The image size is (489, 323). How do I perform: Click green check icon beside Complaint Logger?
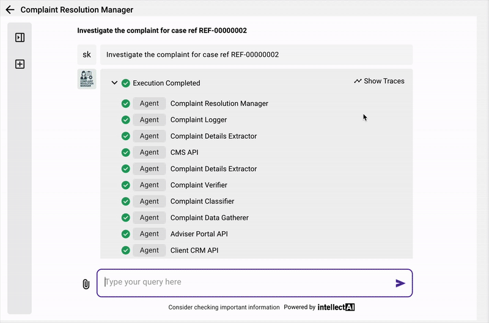coord(126,120)
